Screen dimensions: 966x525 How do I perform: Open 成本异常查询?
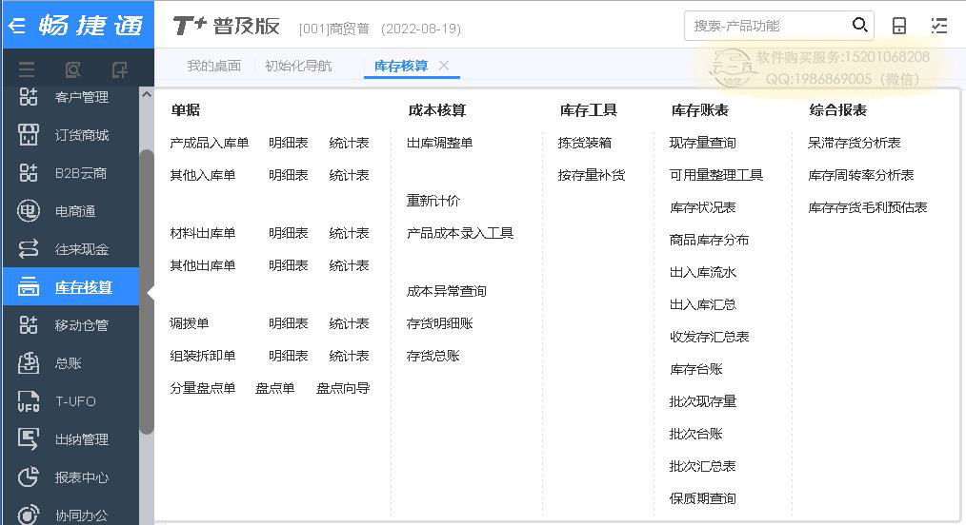[x=447, y=291]
